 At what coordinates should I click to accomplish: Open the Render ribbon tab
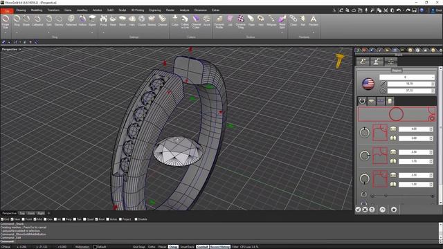[x=170, y=10]
